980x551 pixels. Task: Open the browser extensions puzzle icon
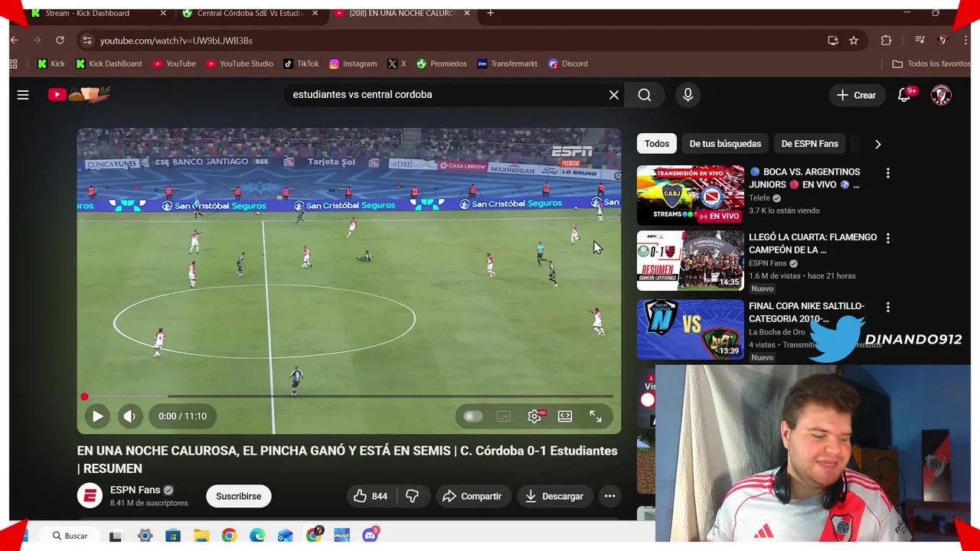(x=886, y=41)
